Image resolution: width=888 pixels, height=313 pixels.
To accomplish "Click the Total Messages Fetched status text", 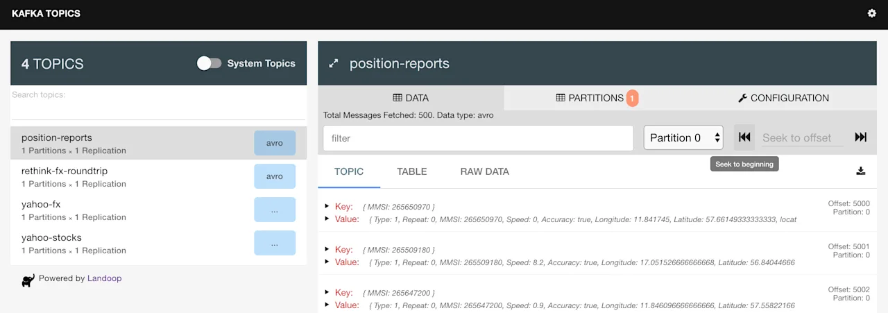I will tap(409, 115).
